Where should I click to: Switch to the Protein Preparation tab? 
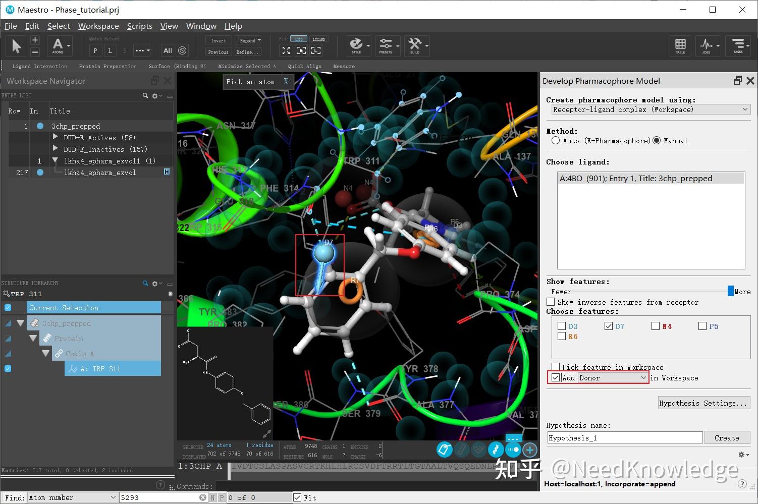coord(107,66)
